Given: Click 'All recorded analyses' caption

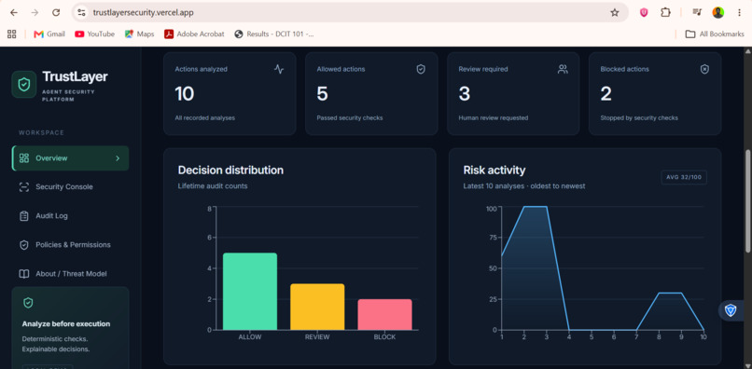Looking at the screenshot, I should click(x=204, y=118).
